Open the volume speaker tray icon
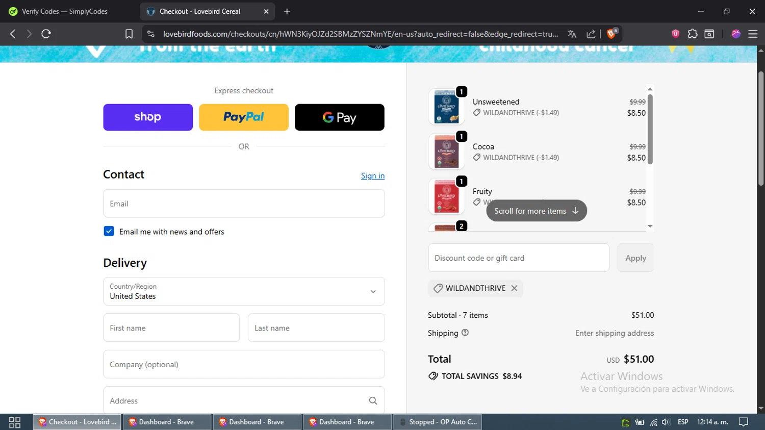Screen dimensions: 765x430 click(x=666, y=422)
